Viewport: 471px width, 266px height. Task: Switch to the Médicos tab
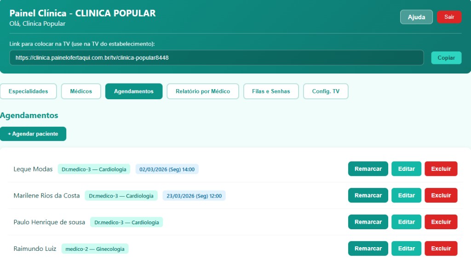(81, 91)
